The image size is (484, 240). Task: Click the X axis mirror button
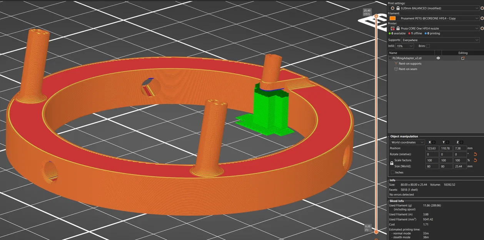434,142
